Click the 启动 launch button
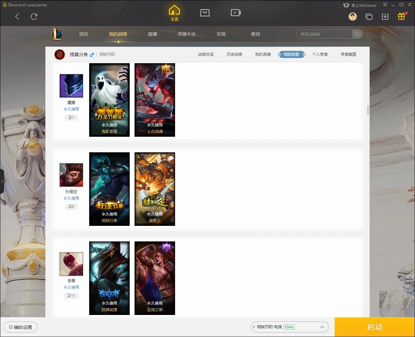 (375, 327)
